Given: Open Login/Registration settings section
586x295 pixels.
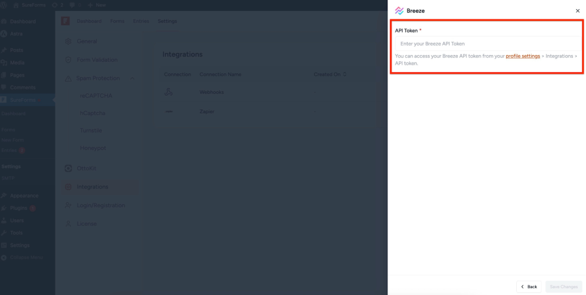Looking at the screenshot, I should [100, 205].
